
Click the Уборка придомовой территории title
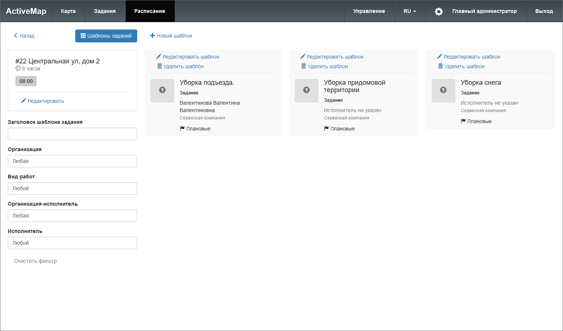coord(355,86)
